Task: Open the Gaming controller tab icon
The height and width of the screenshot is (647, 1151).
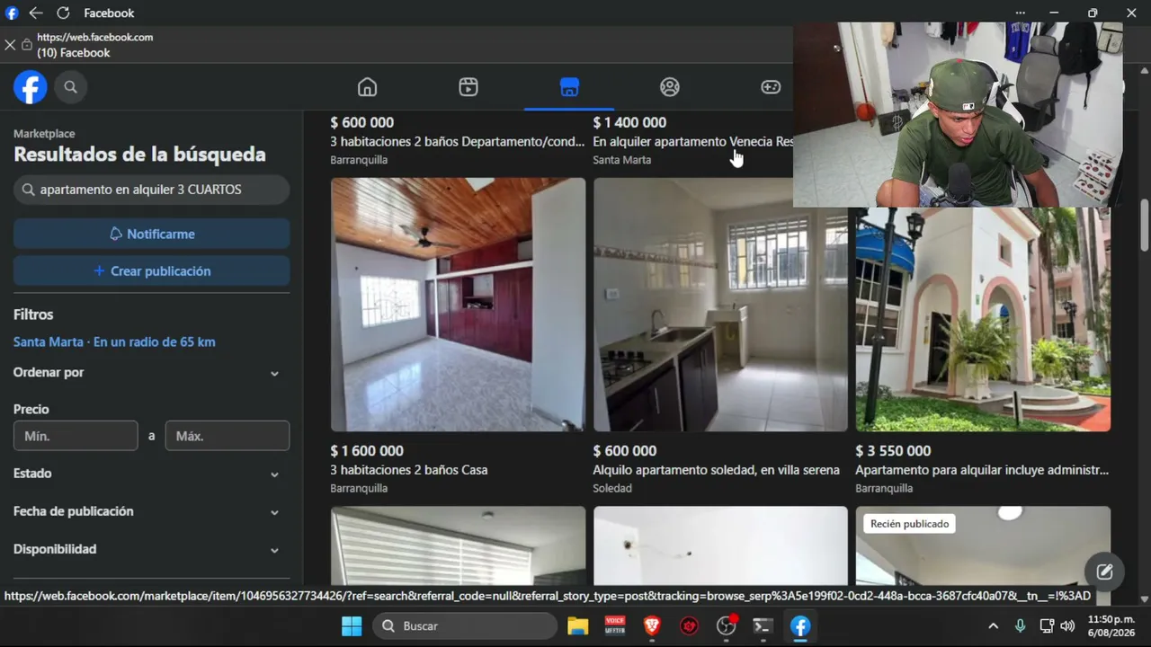Action: pyautogui.click(x=771, y=87)
